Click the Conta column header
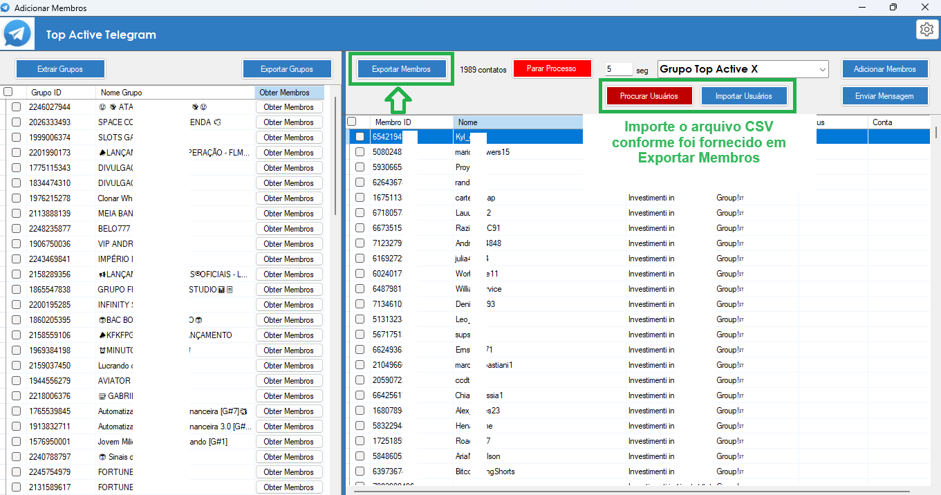 (x=899, y=122)
